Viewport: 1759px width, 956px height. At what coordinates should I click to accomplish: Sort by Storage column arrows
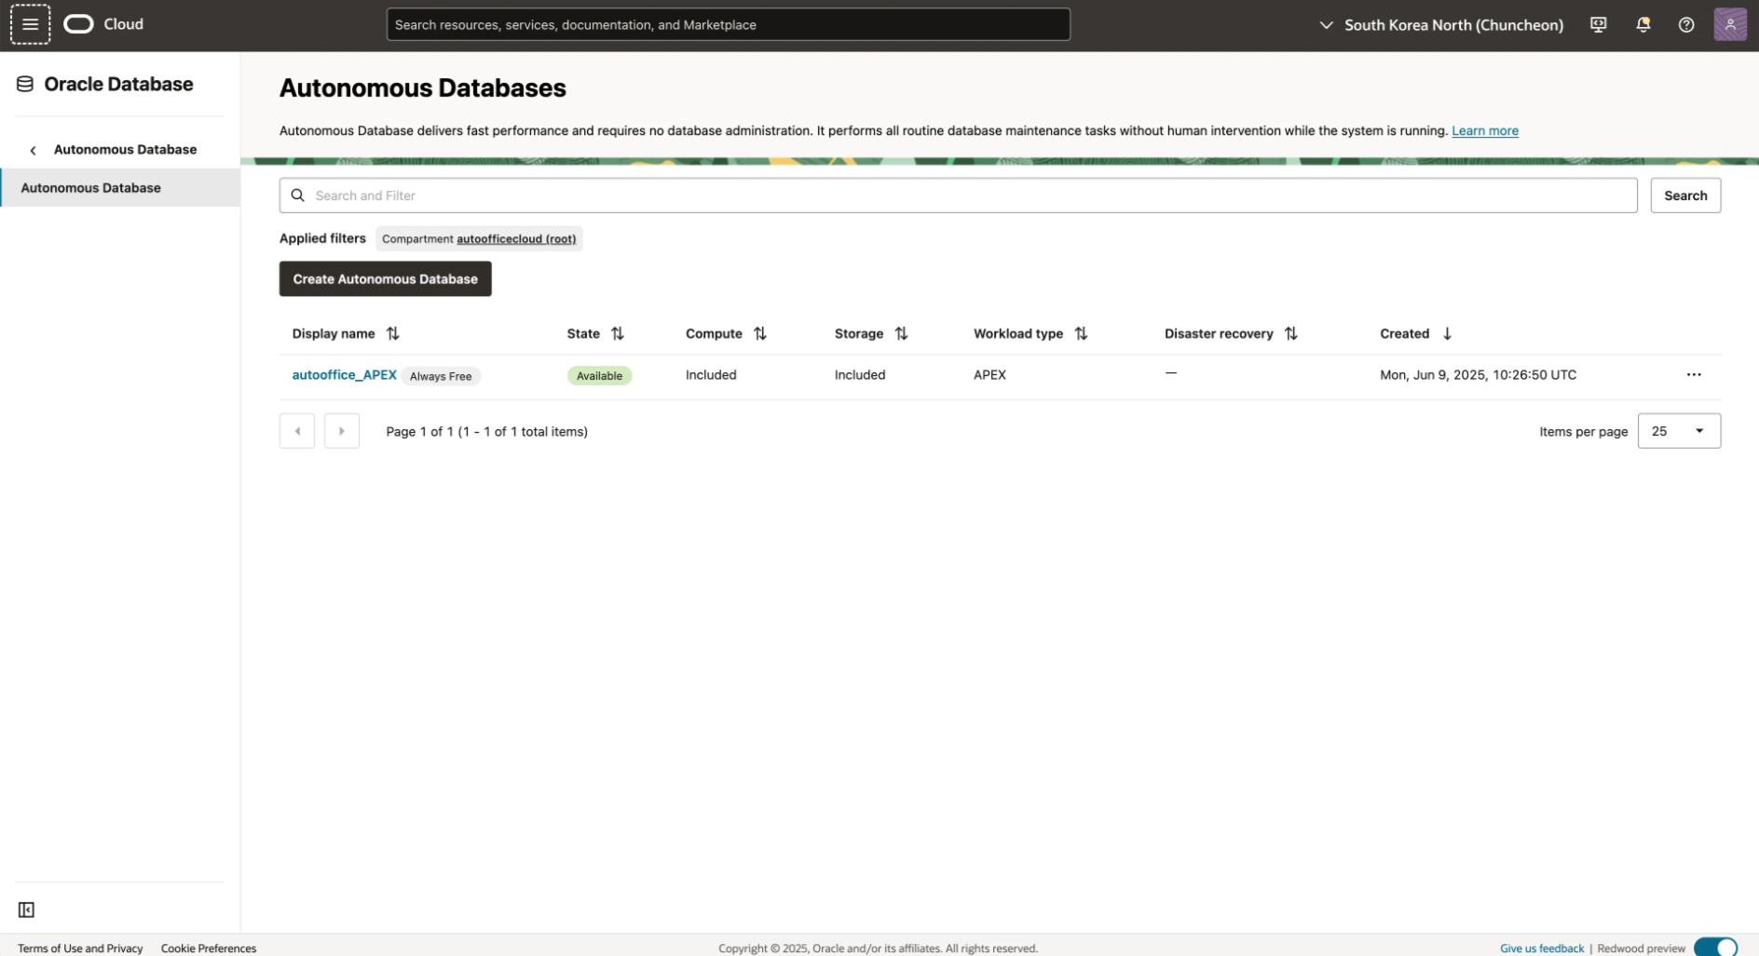[901, 333]
